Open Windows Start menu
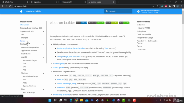184x103 pixels. click(50, 100)
